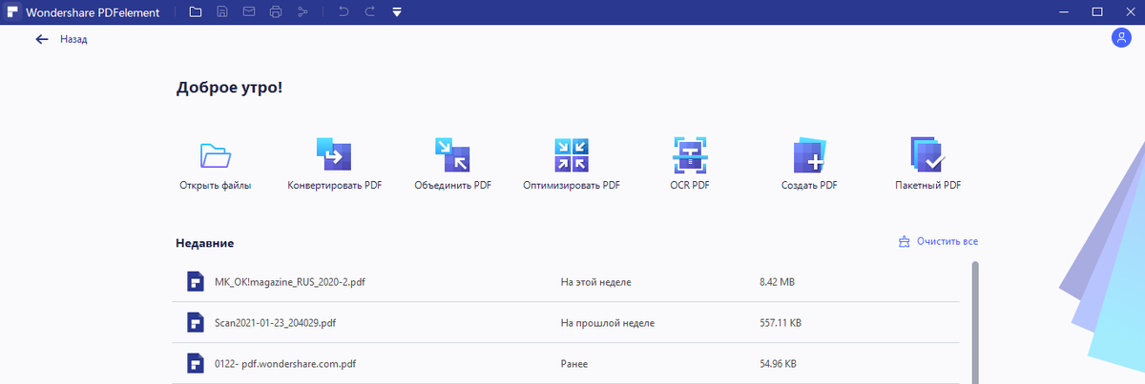
Task: Click the recent files list scrollbar
Action: [974, 322]
